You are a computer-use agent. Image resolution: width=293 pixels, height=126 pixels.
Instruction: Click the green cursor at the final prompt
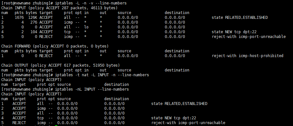click(56, 126)
